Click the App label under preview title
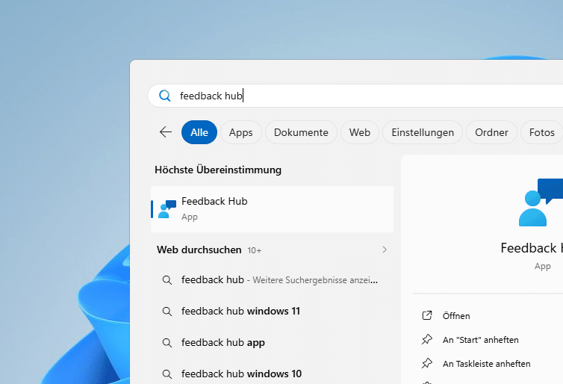 (x=542, y=266)
